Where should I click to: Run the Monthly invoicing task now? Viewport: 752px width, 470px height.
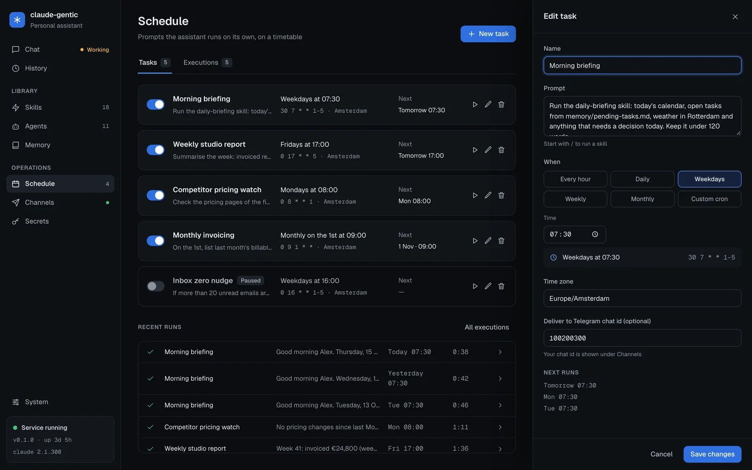(x=475, y=241)
